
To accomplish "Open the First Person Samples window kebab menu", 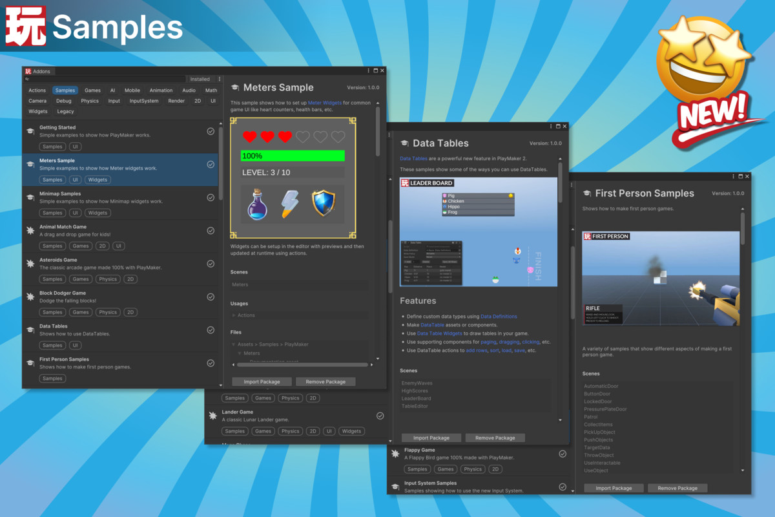I will 733,176.
